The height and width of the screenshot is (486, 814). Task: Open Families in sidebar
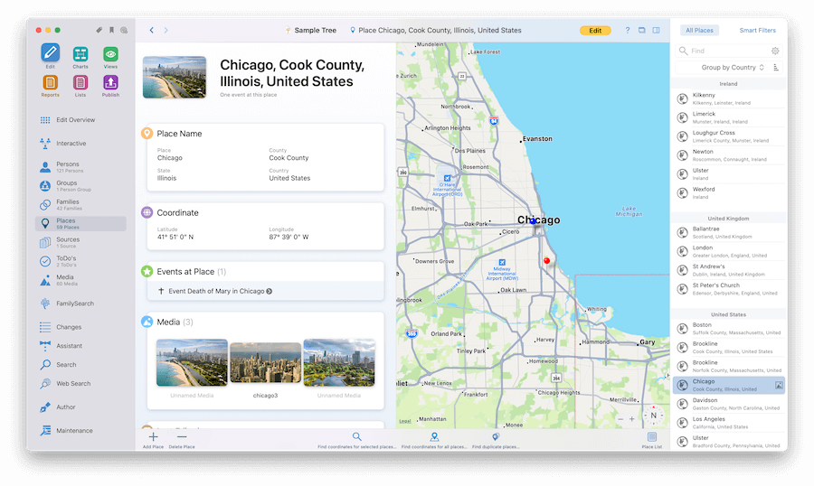pos(80,204)
